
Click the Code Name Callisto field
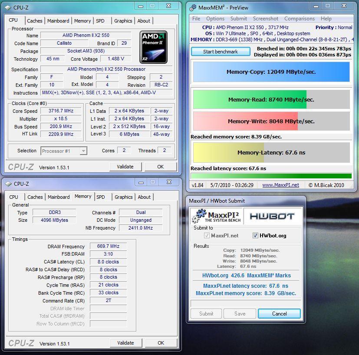pyautogui.click(x=64, y=43)
